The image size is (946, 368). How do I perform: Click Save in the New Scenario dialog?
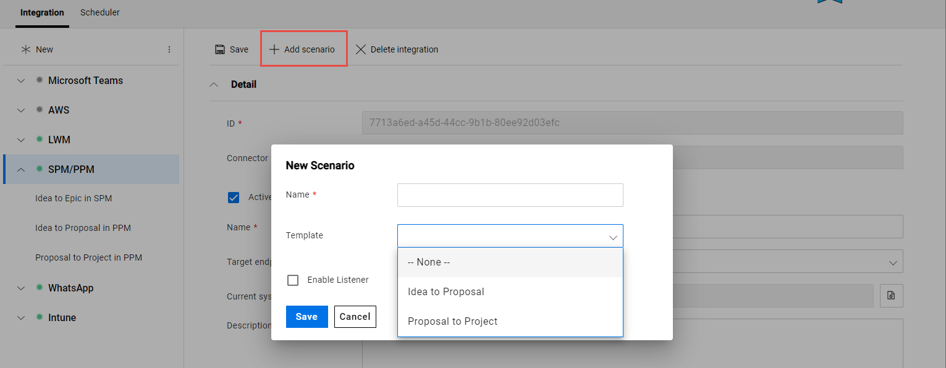click(x=306, y=316)
